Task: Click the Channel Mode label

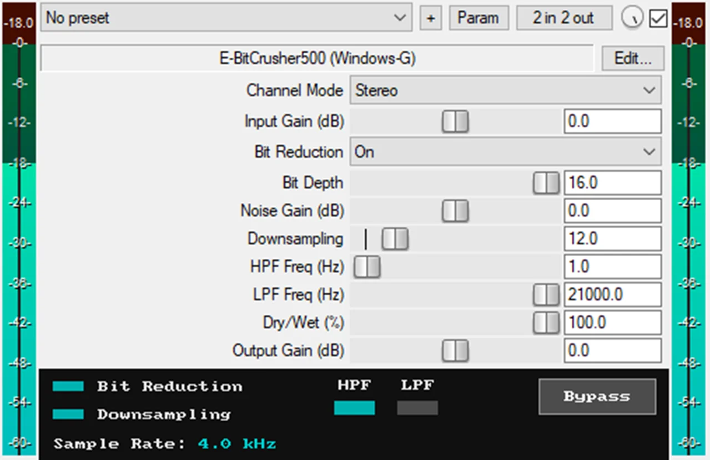Action: click(x=295, y=90)
